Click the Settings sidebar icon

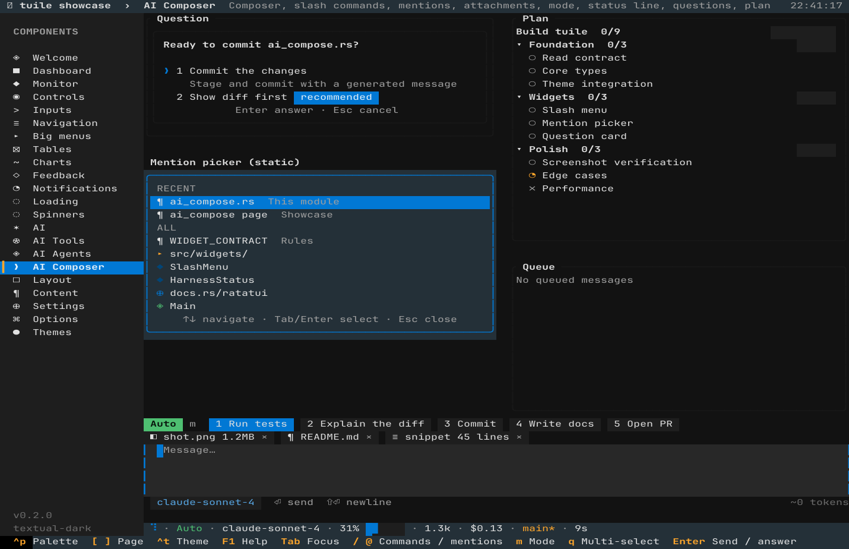(16, 306)
